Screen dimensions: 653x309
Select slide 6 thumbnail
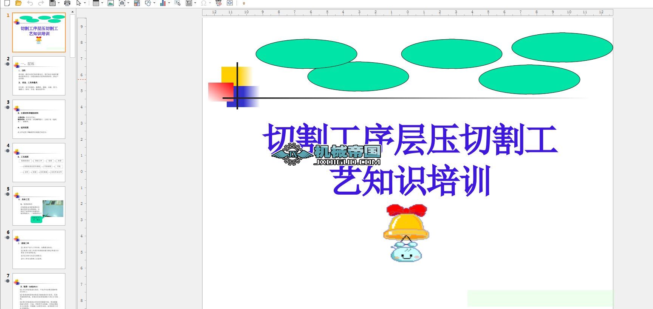pos(39,249)
